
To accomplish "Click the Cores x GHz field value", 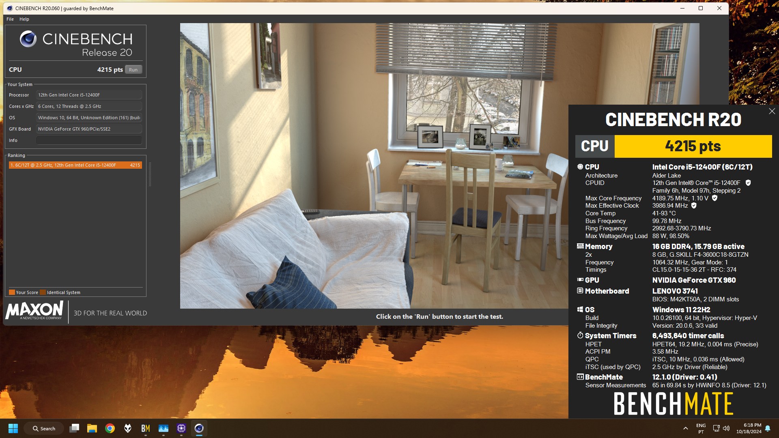I will click(x=89, y=106).
